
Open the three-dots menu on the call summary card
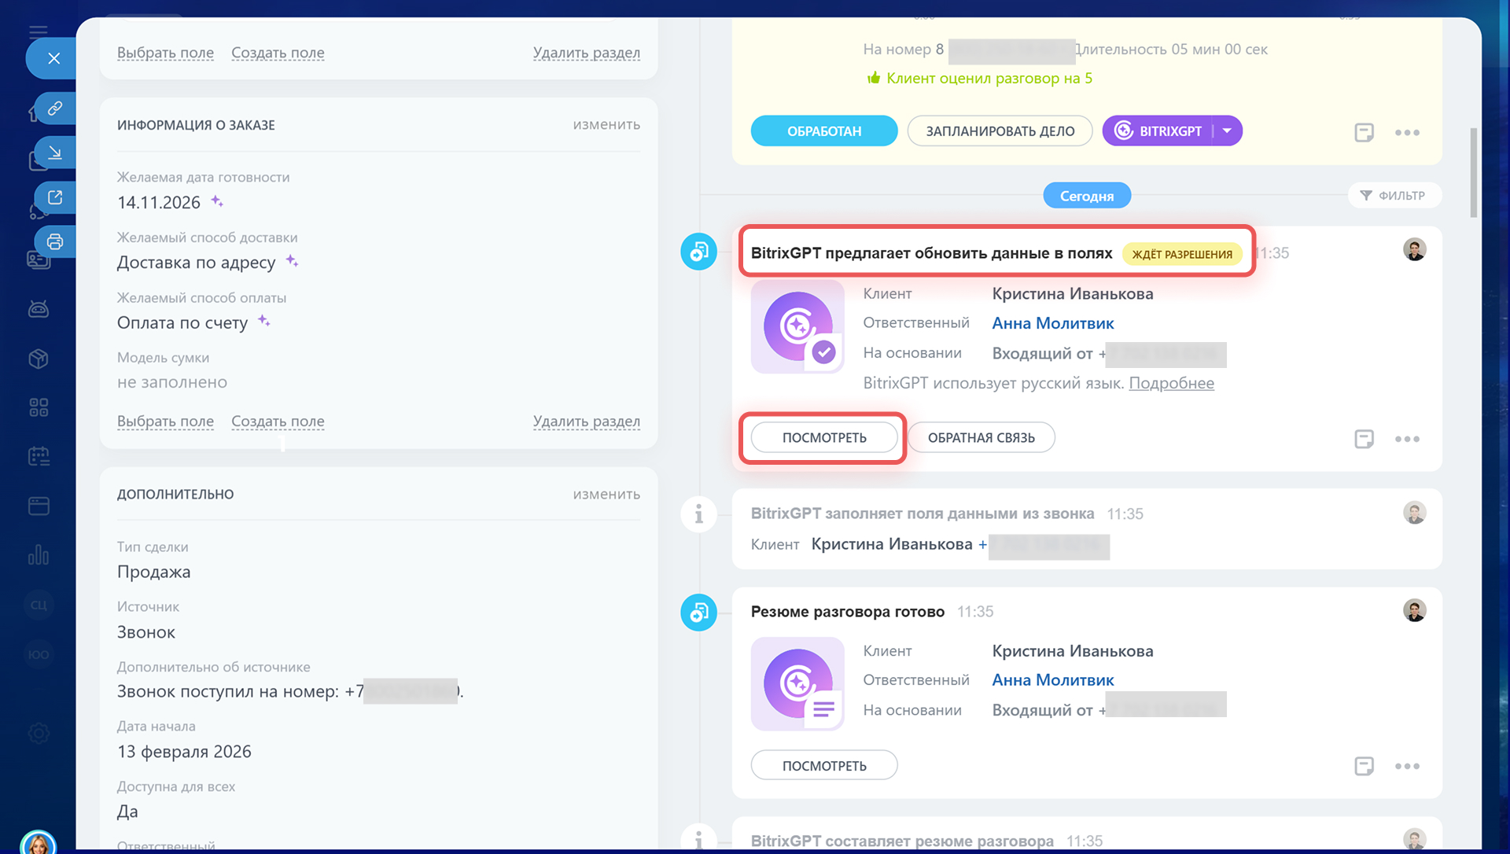(1407, 766)
